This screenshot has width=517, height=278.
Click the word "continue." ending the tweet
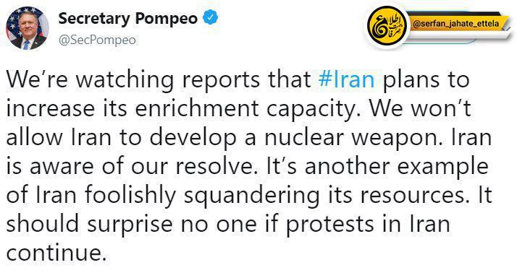pos(56,252)
